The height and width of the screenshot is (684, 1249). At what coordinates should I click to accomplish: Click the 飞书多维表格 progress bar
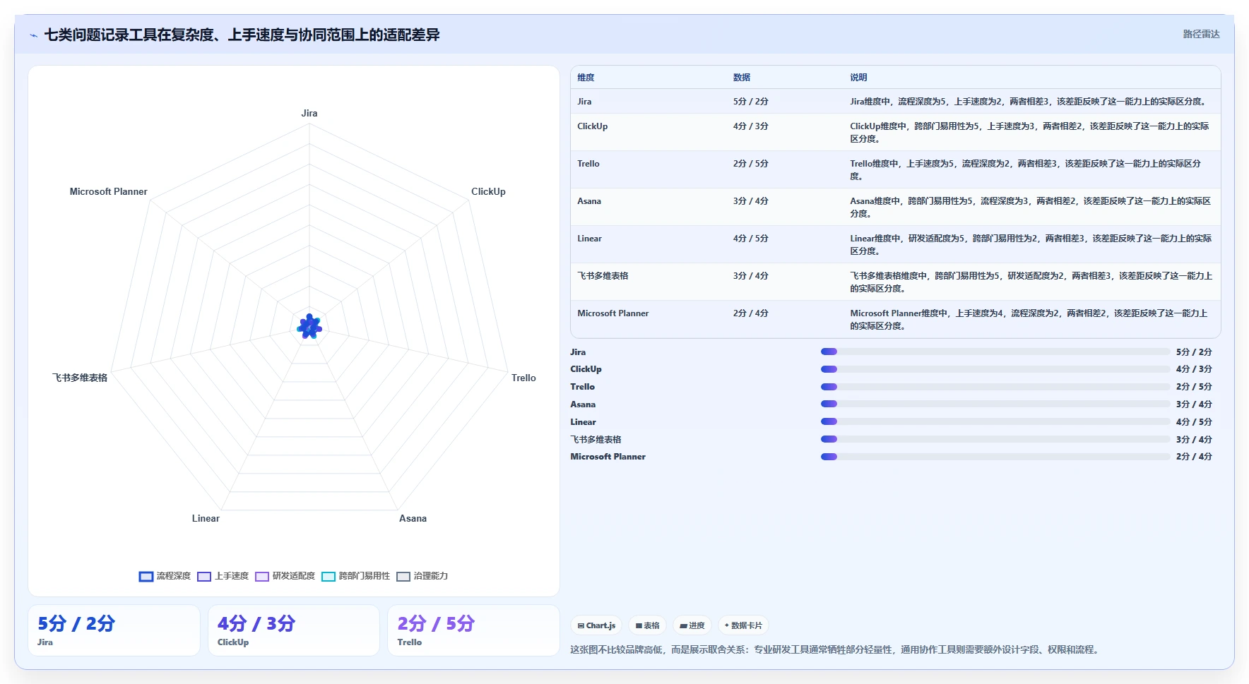pyautogui.click(x=995, y=439)
